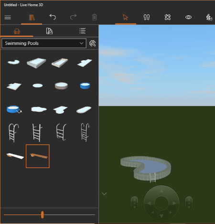Select the blue inflatable pool with ladder

pos(14,109)
